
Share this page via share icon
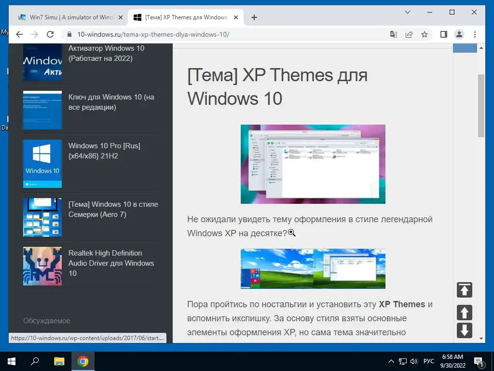(409, 34)
